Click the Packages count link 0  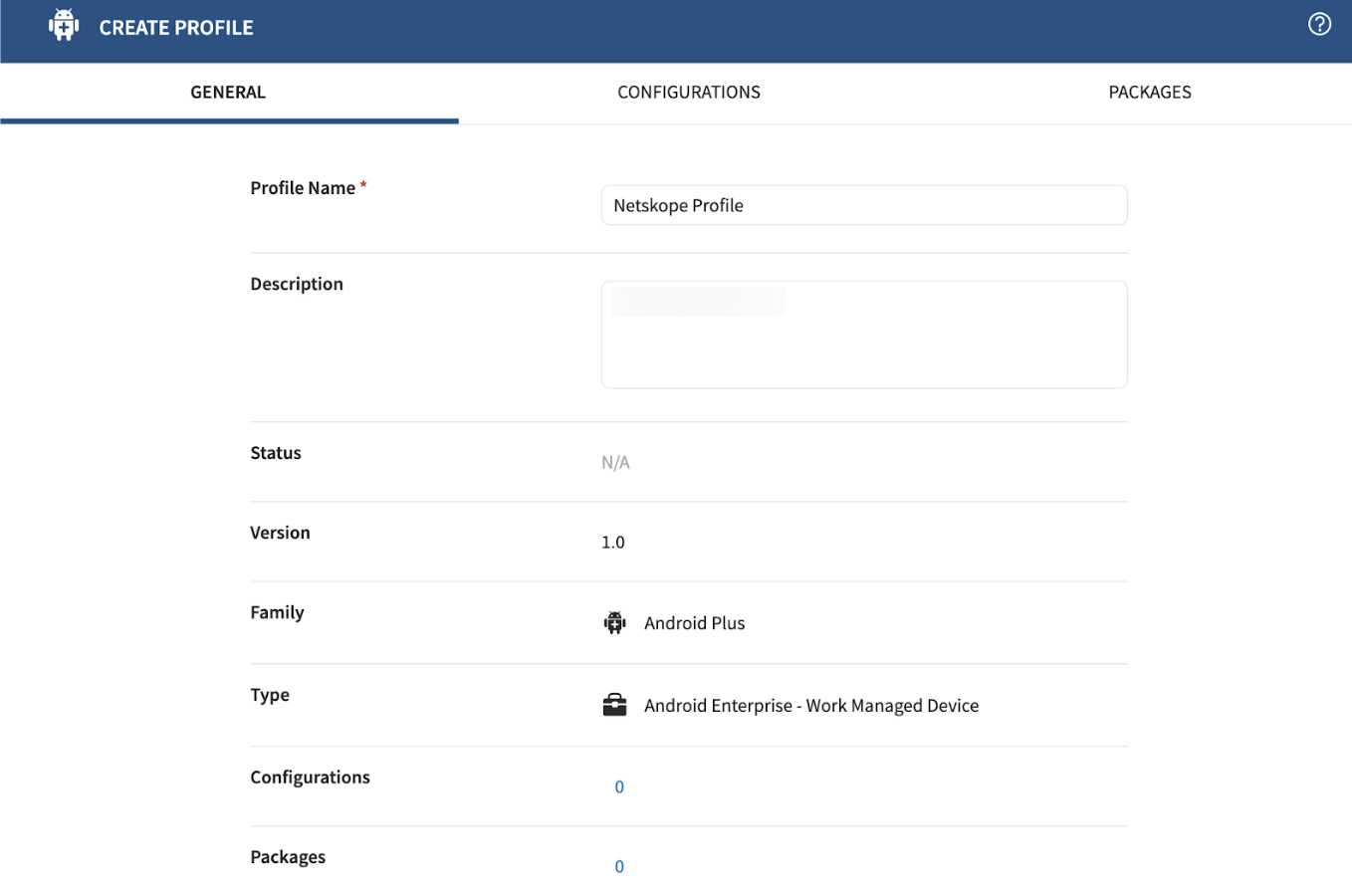(x=619, y=867)
